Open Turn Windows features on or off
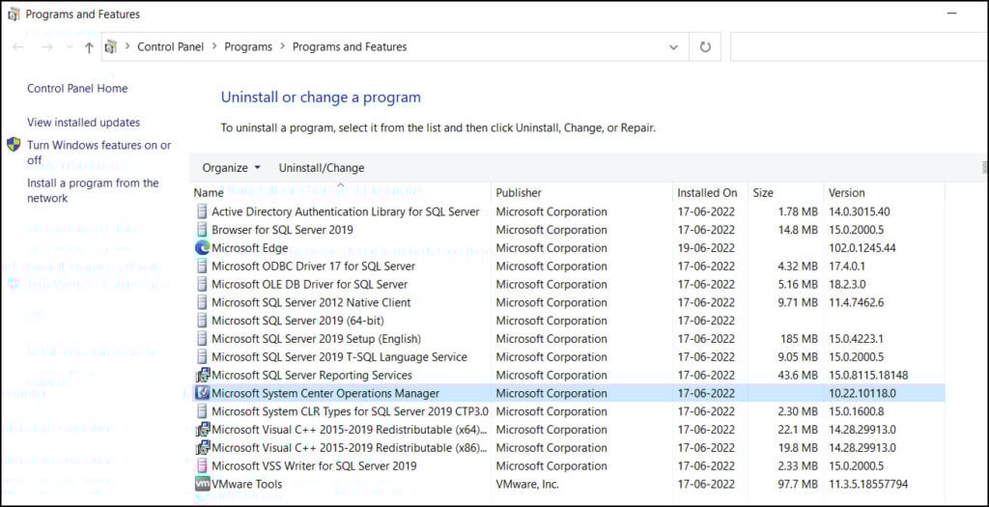 [x=99, y=153]
